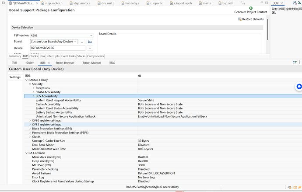
Task: Select the Settings side tab in Properties
Action: coord(15,77)
